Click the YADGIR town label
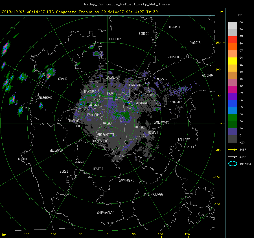The image size is (254, 238). (x=195, y=43)
